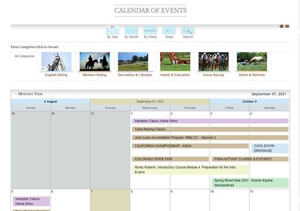
Task: Open Hampton Classic Horse Show on Sept 5
Action: 32,201
